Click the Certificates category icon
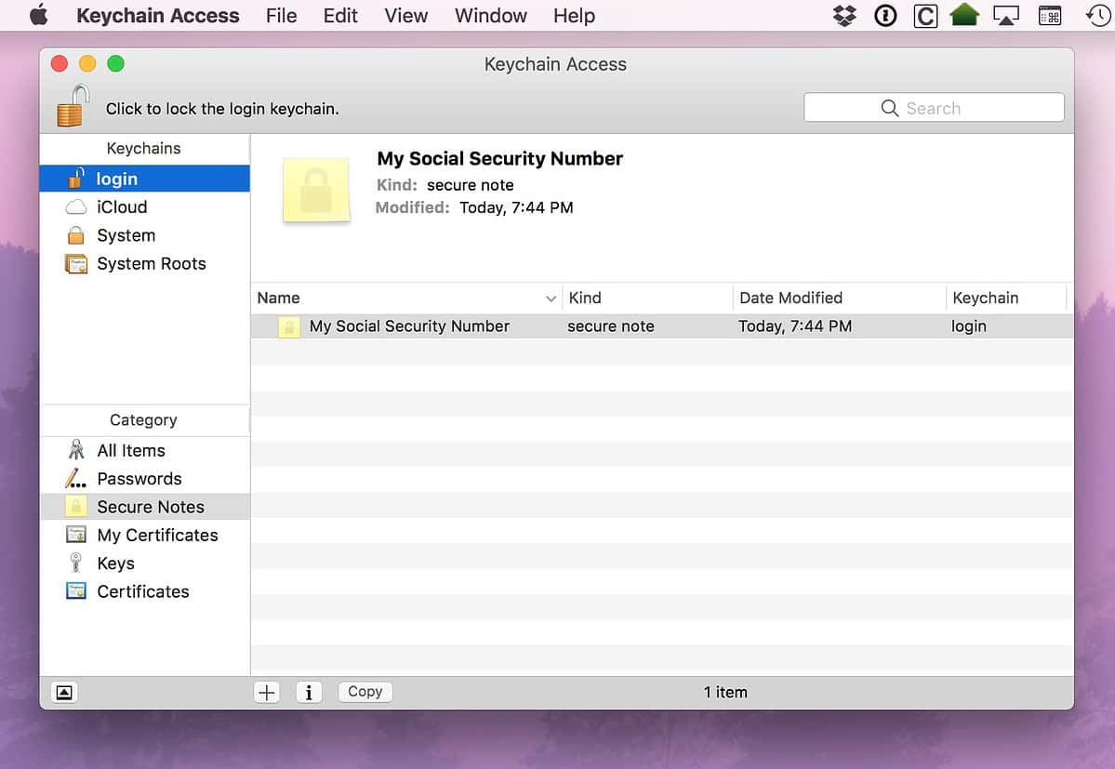The width and height of the screenshot is (1115, 769). click(x=76, y=591)
